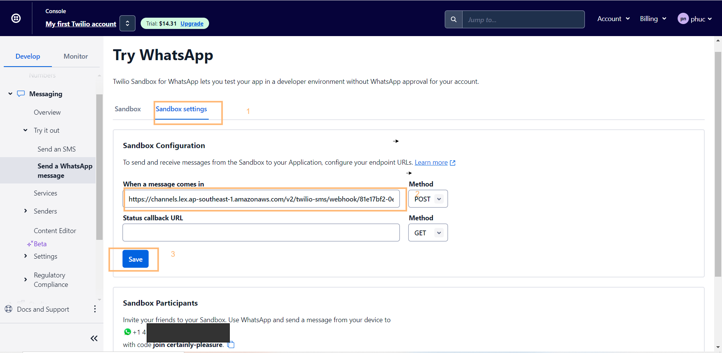The image size is (722, 353).
Task: Click the Status callback URL field
Action: click(261, 233)
